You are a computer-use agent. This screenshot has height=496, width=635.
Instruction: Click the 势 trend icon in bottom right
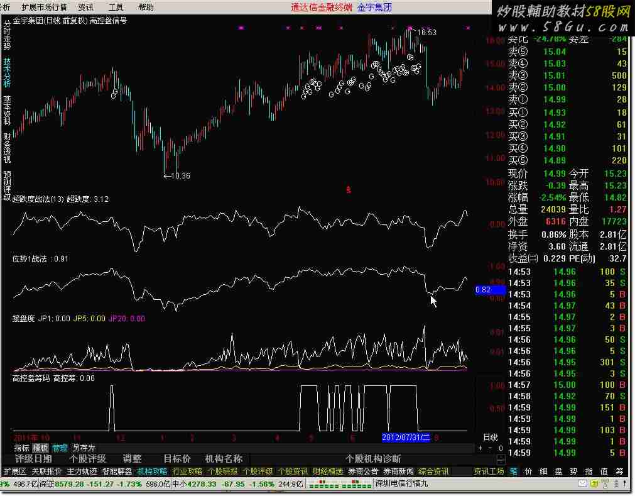(x=574, y=471)
